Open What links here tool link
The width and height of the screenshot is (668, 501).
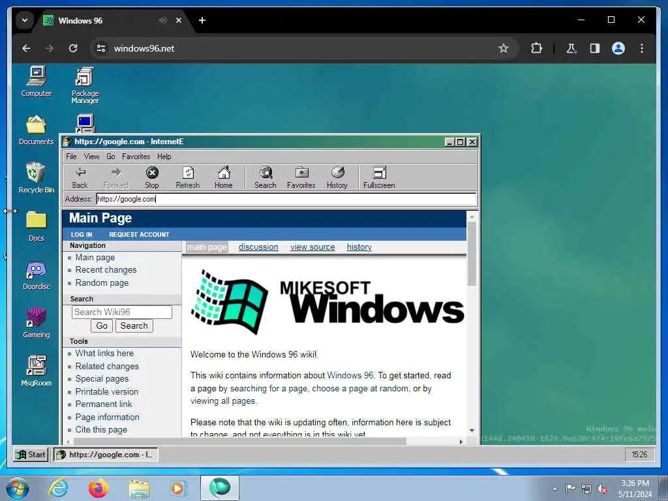[x=104, y=353]
